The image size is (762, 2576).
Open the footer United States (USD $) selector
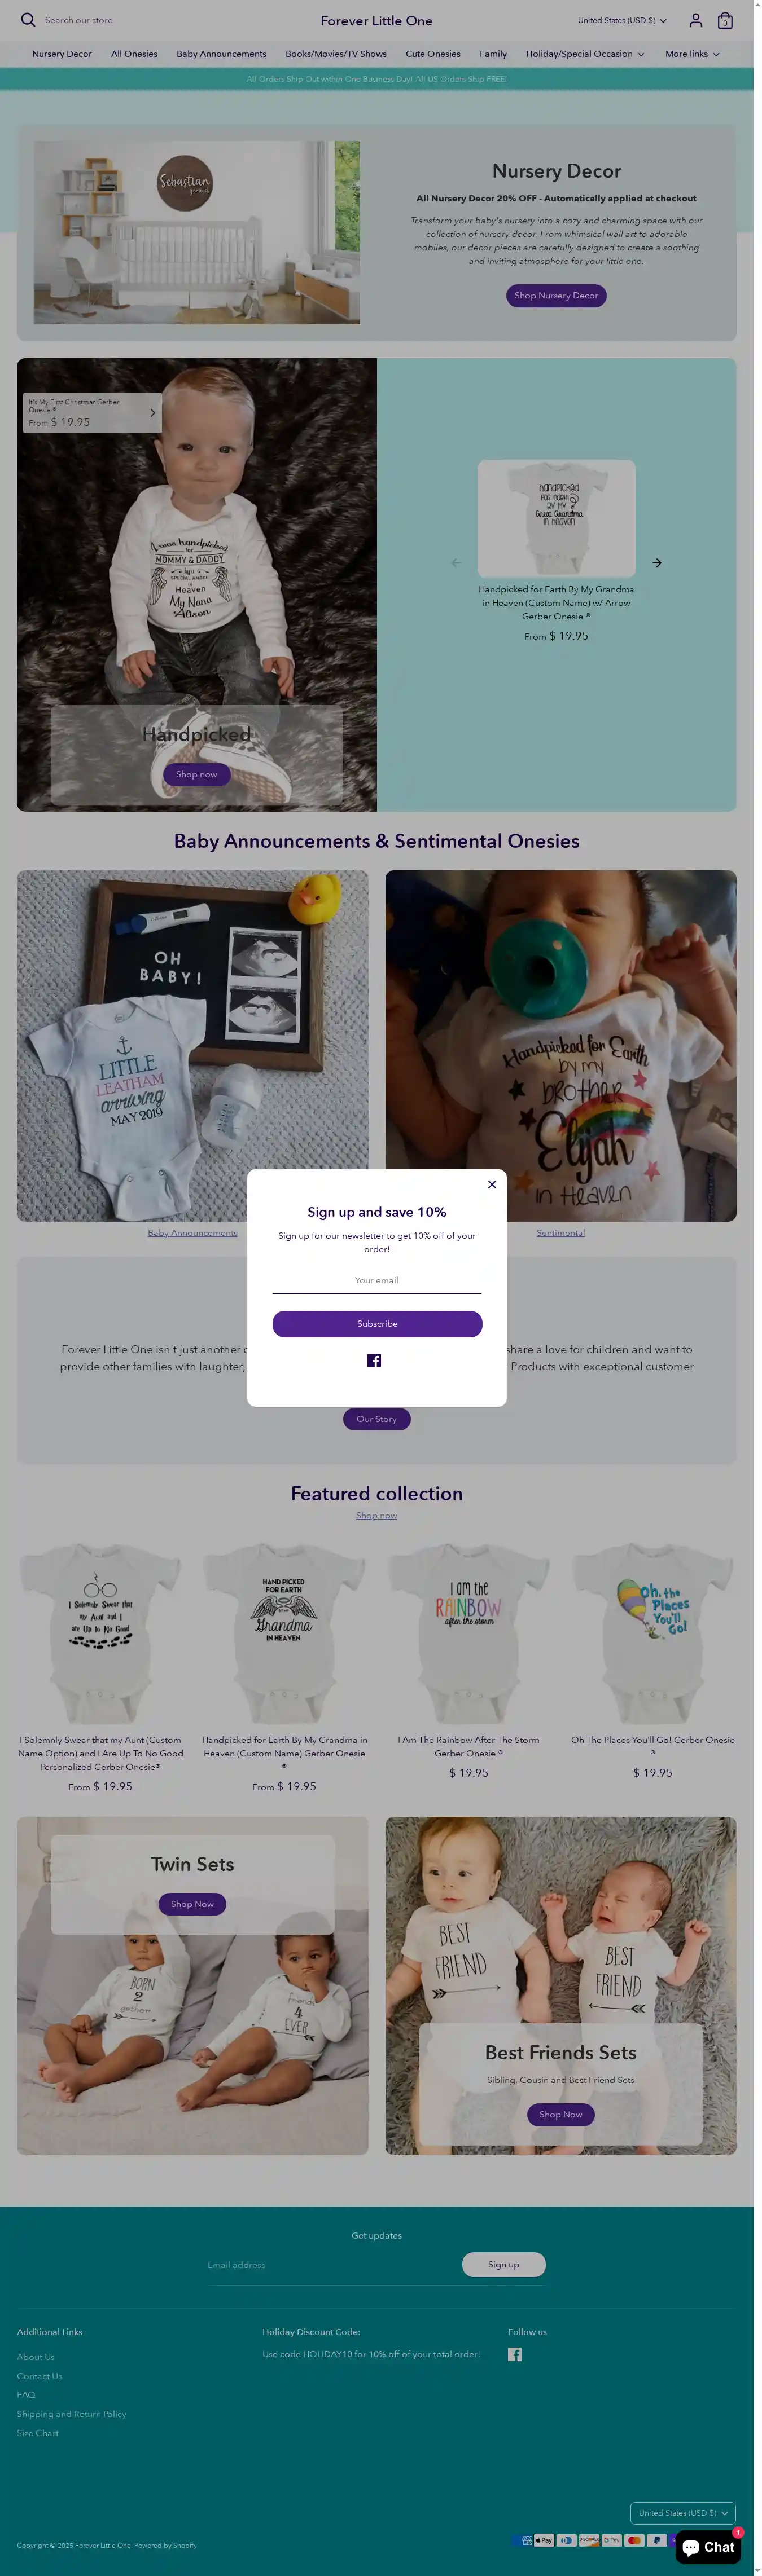pos(683,2513)
